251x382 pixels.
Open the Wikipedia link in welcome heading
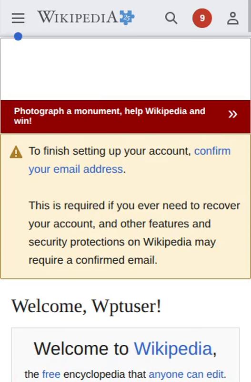(x=173, y=349)
